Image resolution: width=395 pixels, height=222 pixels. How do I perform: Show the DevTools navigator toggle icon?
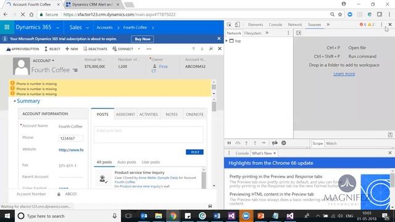299,33
